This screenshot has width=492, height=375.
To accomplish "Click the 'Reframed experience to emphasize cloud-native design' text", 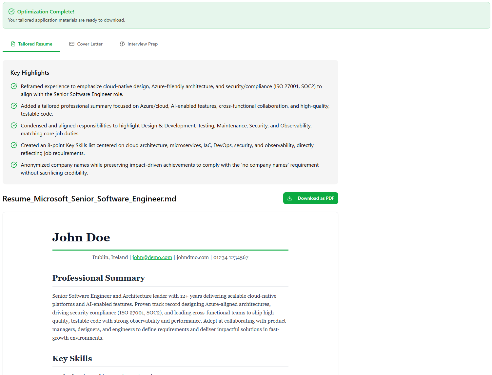I will (x=171, y=90).
